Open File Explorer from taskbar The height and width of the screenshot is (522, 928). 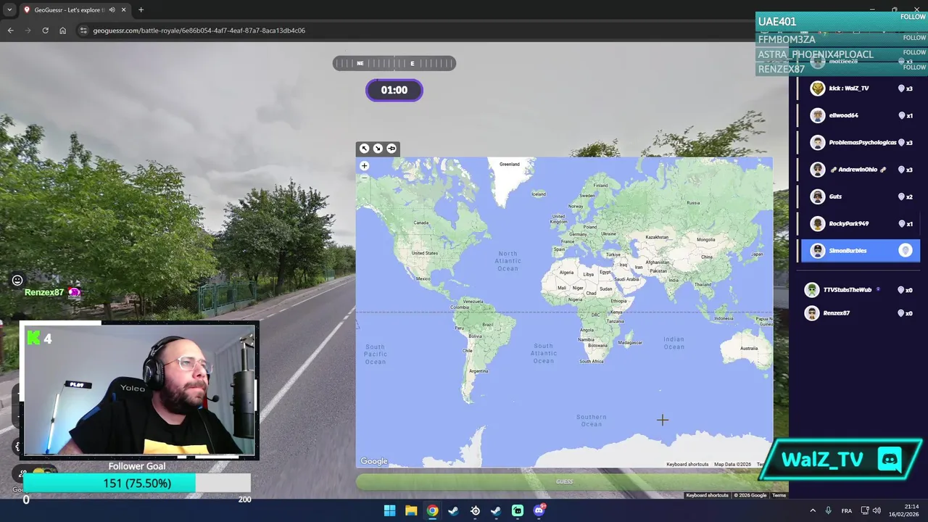tap(411, 510)
